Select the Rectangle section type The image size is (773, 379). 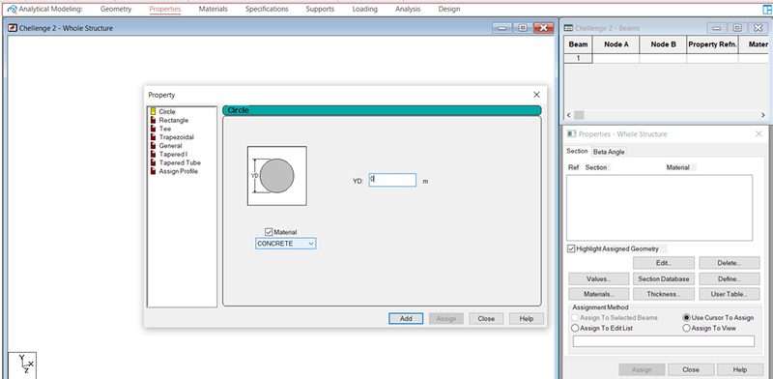(x=174, y=120)
